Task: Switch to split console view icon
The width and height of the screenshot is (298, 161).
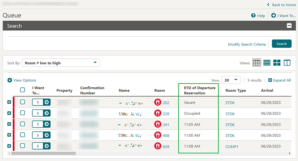Action: (287, 63)
